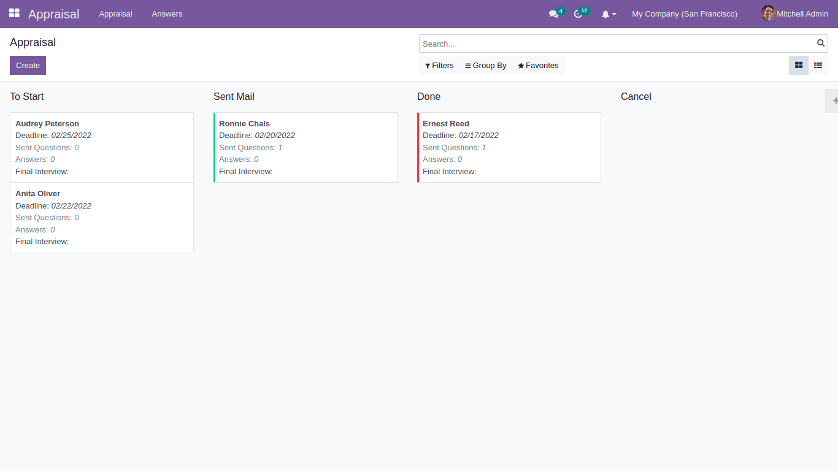Open the main apps menu grid
Viewport: 838px width, 471px height.
click(x=13, y=13)
